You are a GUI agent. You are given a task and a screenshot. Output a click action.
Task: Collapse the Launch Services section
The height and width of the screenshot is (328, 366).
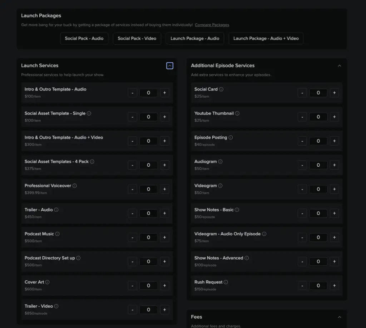(x=170, y=66)
